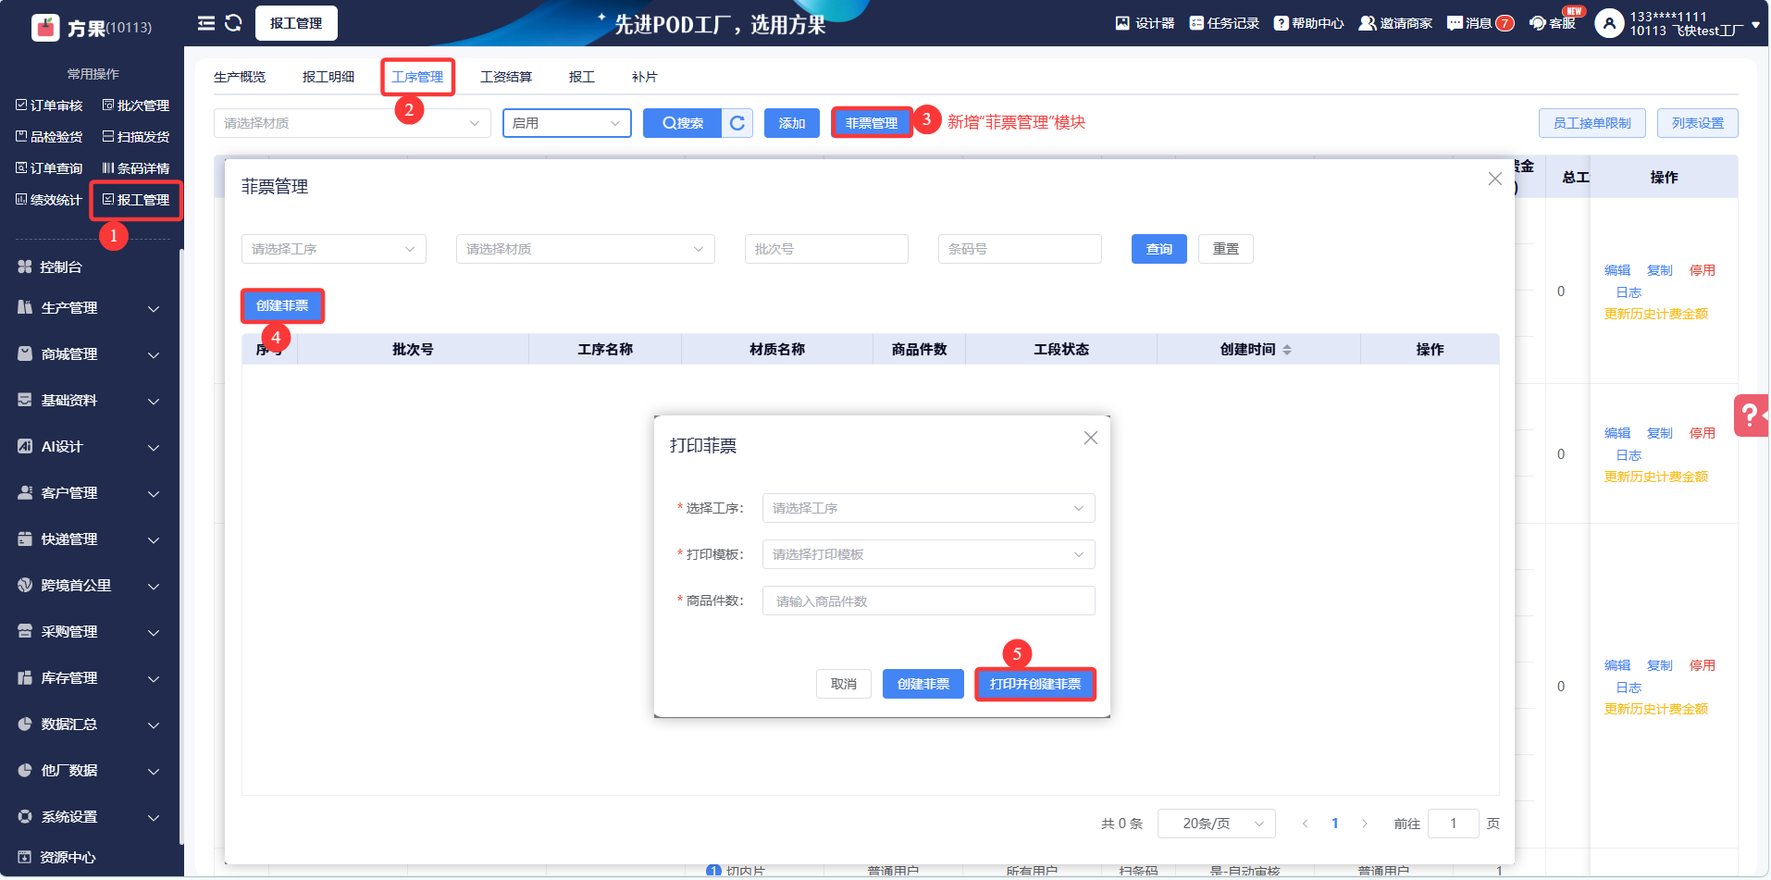Click the sidebar collapse hamburger icon
The image size is (1771, 880).
(x=206, y=23)
